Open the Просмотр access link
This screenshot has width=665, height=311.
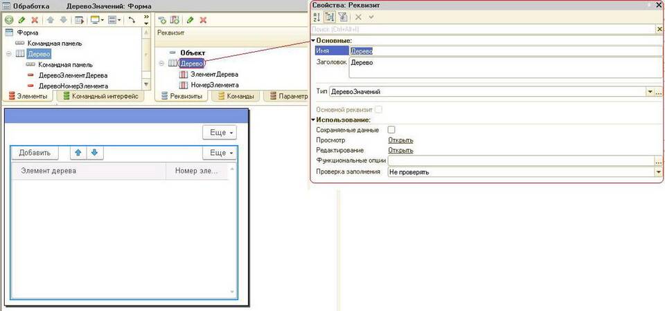click(400, 140)
